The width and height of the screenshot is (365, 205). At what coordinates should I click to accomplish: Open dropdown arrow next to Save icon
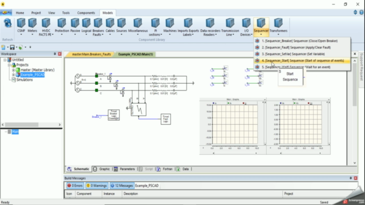pos(17,47)
